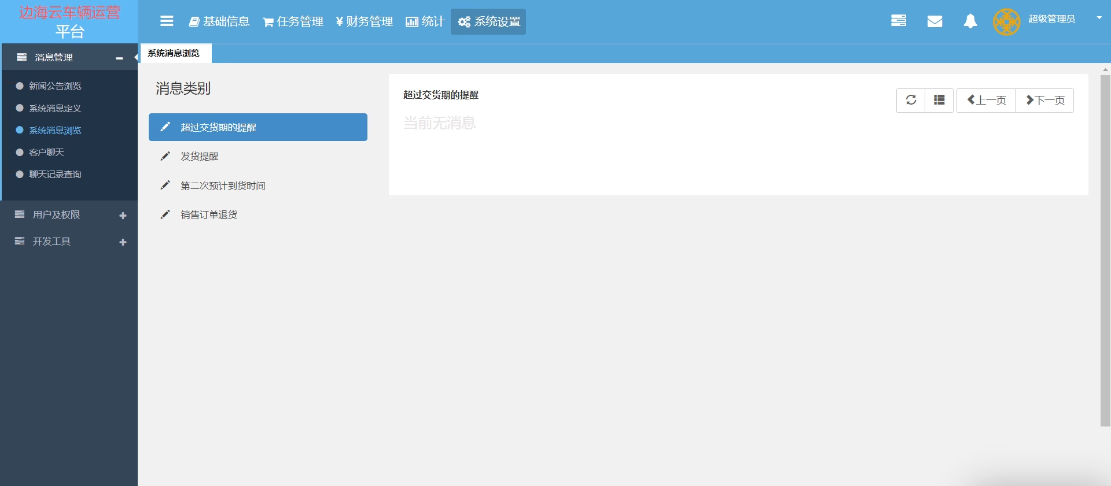Click the minus icon beside 消息管理
This screenshot has height=486, width=1111.
[119, 58]
